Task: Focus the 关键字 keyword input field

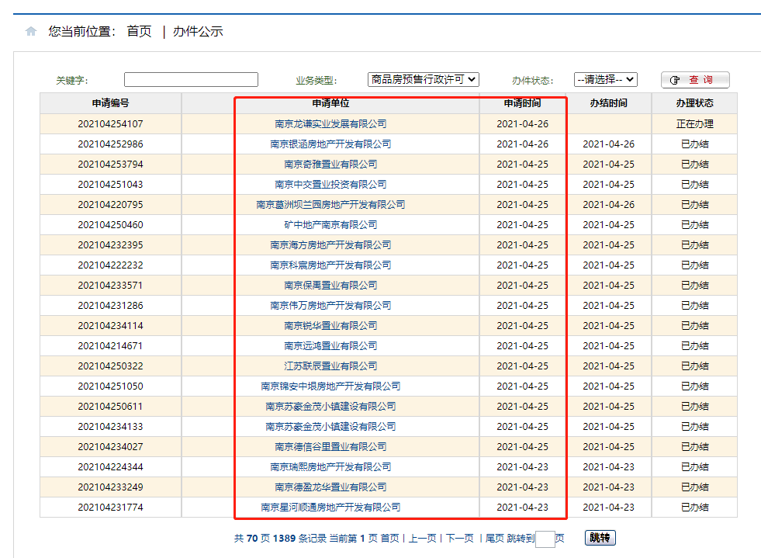Action: (x=191, y=80)
